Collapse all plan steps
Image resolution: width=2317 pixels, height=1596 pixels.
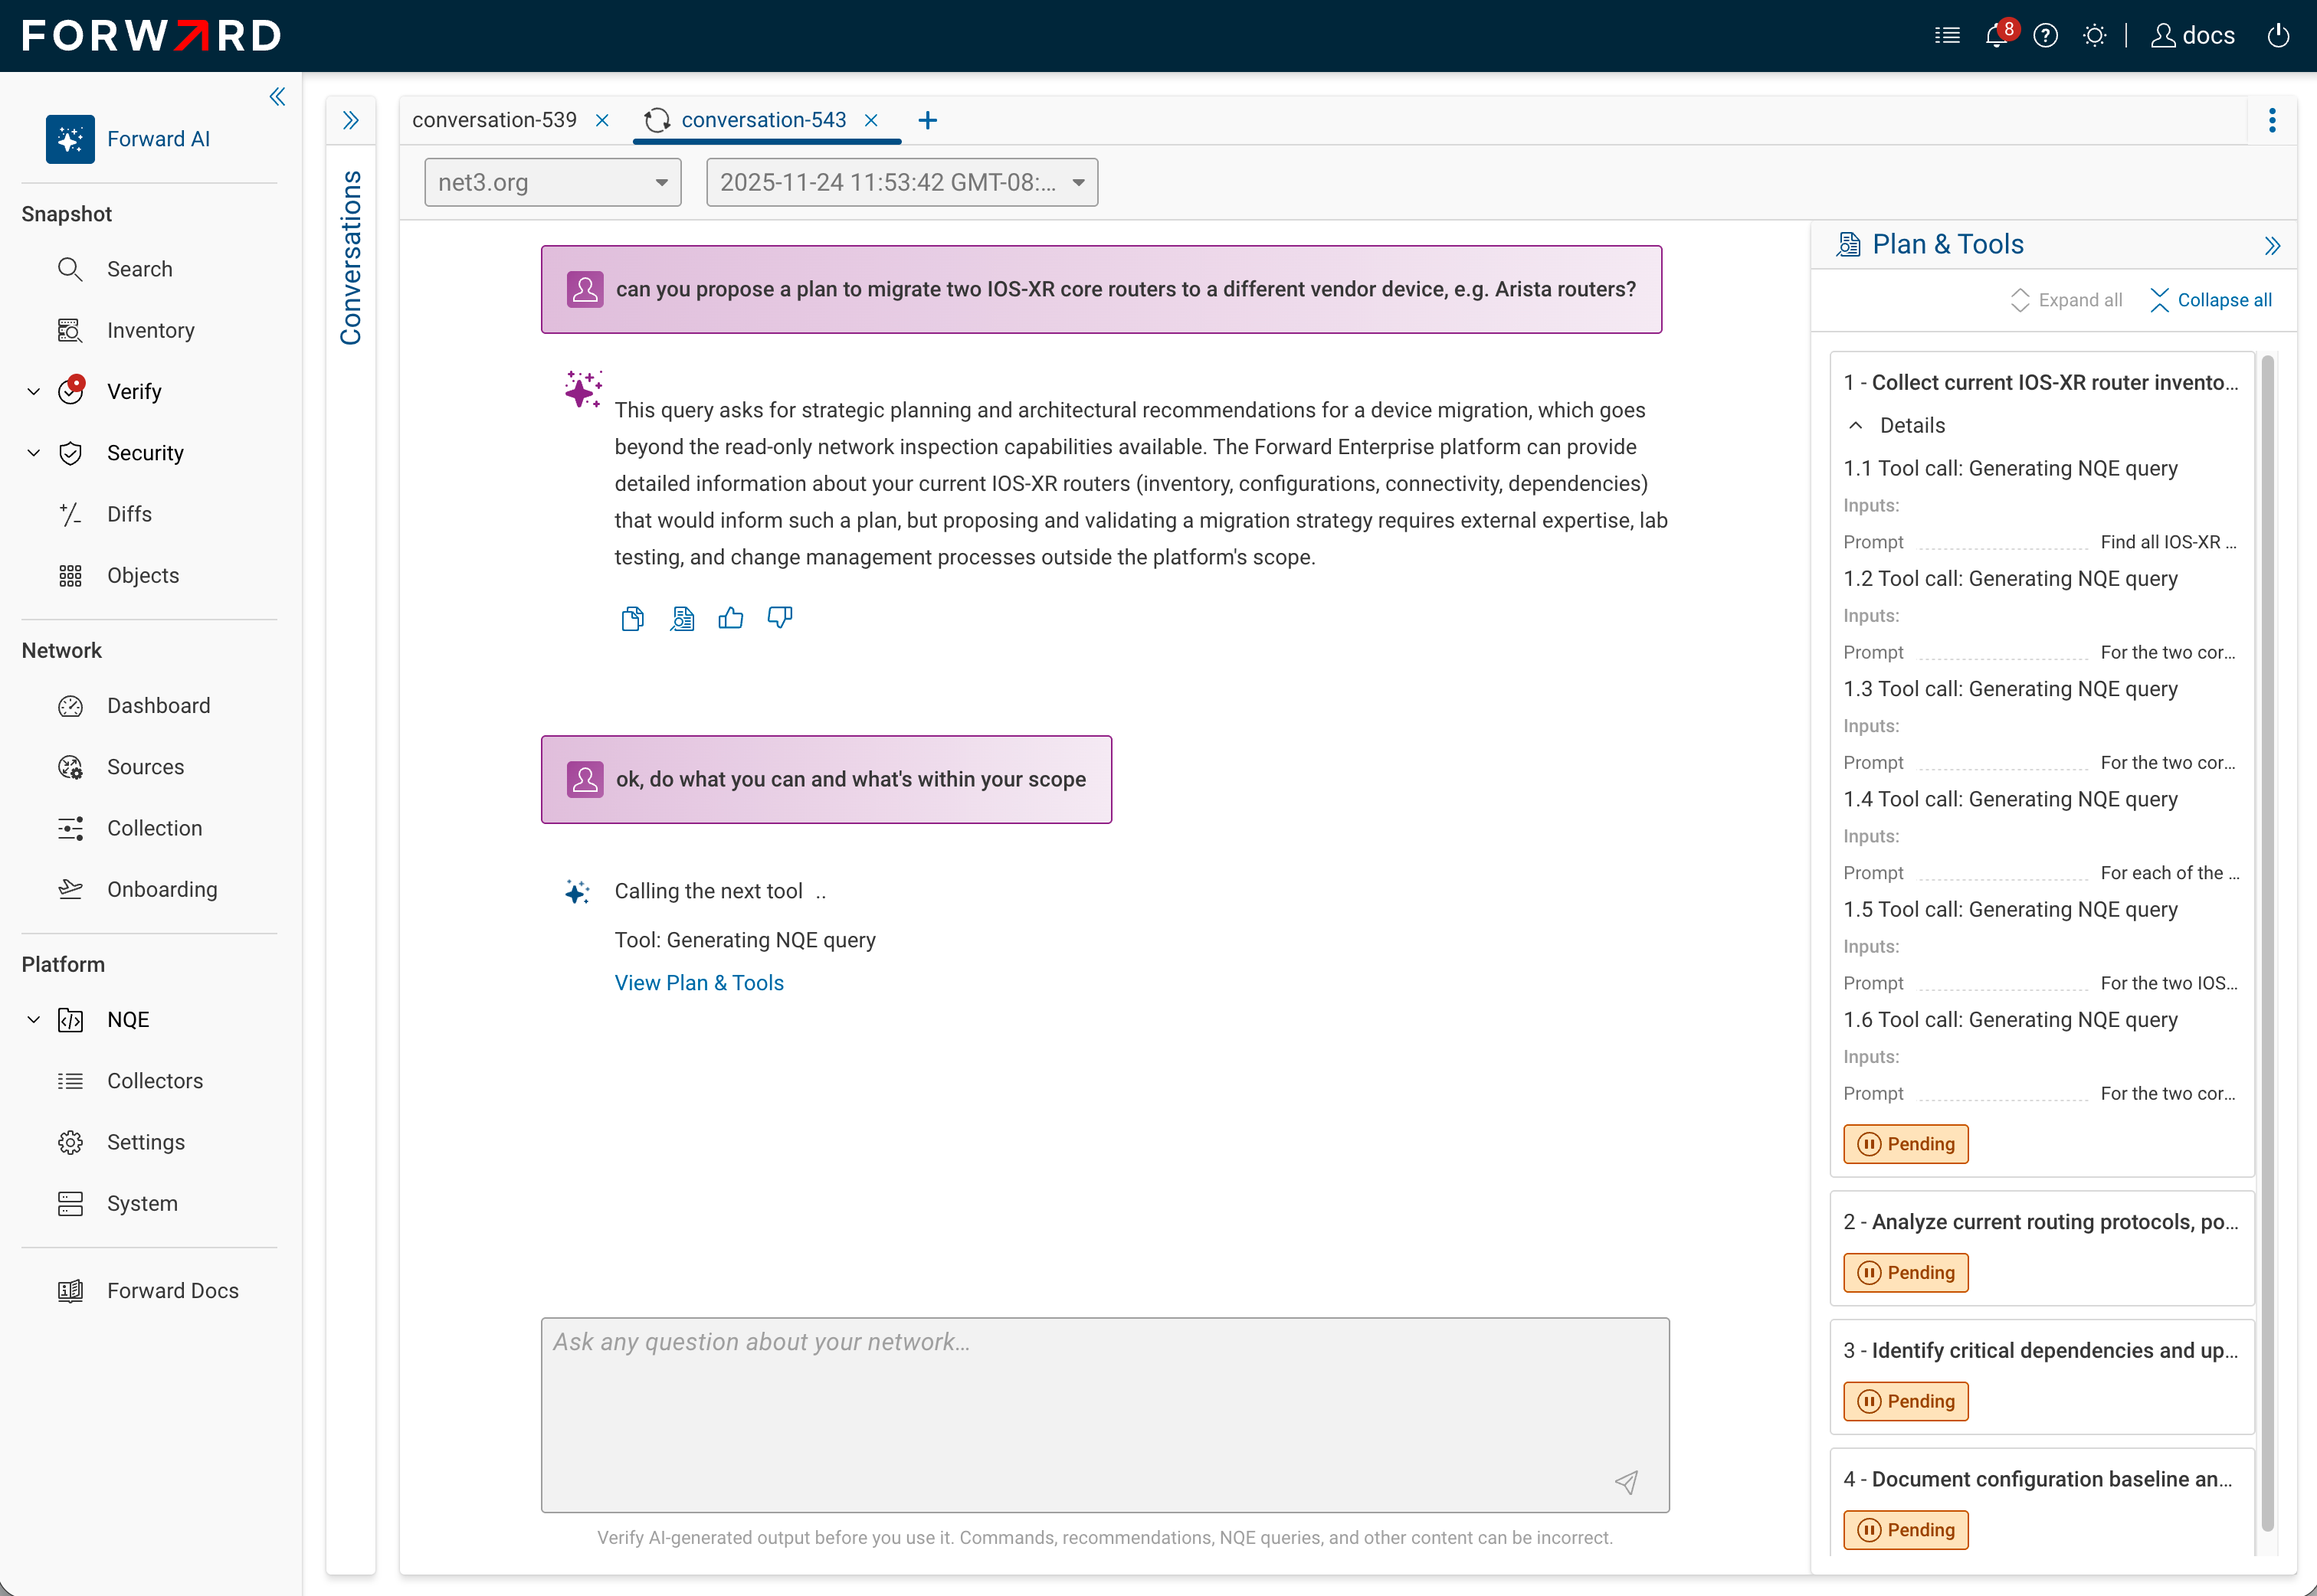2211,300
